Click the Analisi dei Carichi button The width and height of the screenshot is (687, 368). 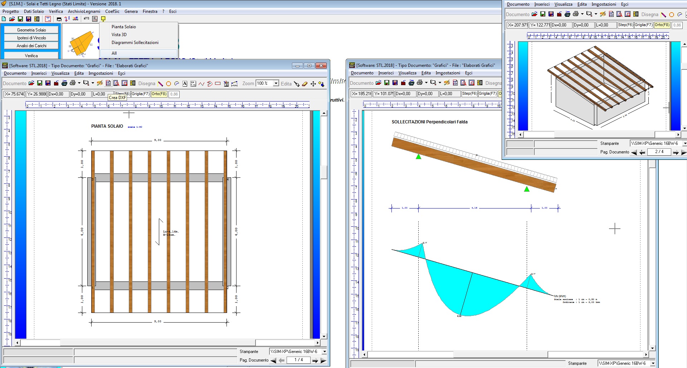pyautogui.click(x=31, y=46)
